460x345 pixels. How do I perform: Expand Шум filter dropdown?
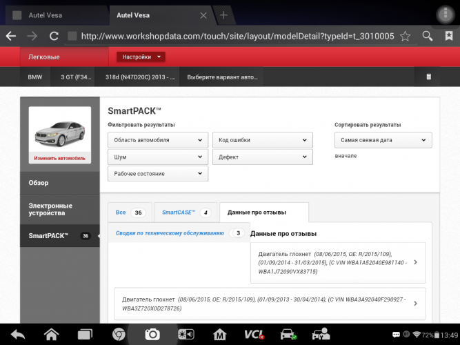[x=158, y=157]
